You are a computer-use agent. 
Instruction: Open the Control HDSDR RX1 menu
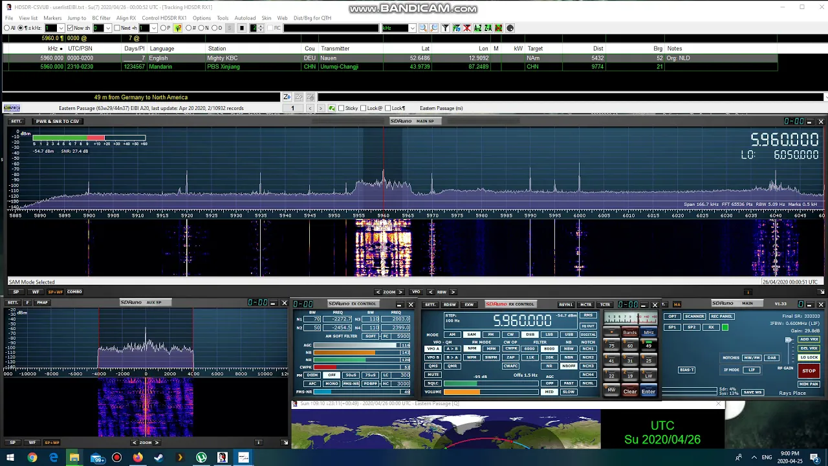coord(164,18)
